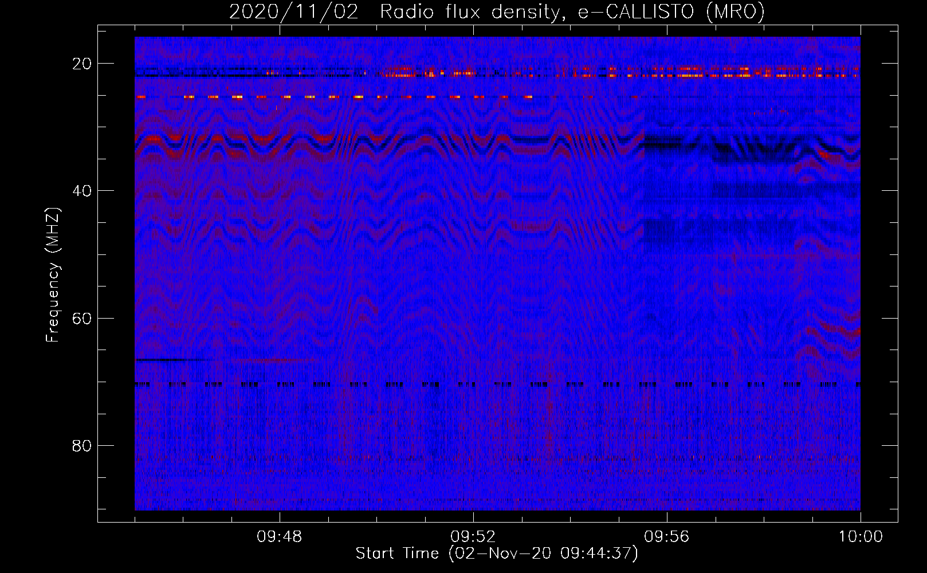Image resolution: width=927 pixels, height=573 pixels.
Task: Click the 09:56 time tick label
Action: coord(666,537)
